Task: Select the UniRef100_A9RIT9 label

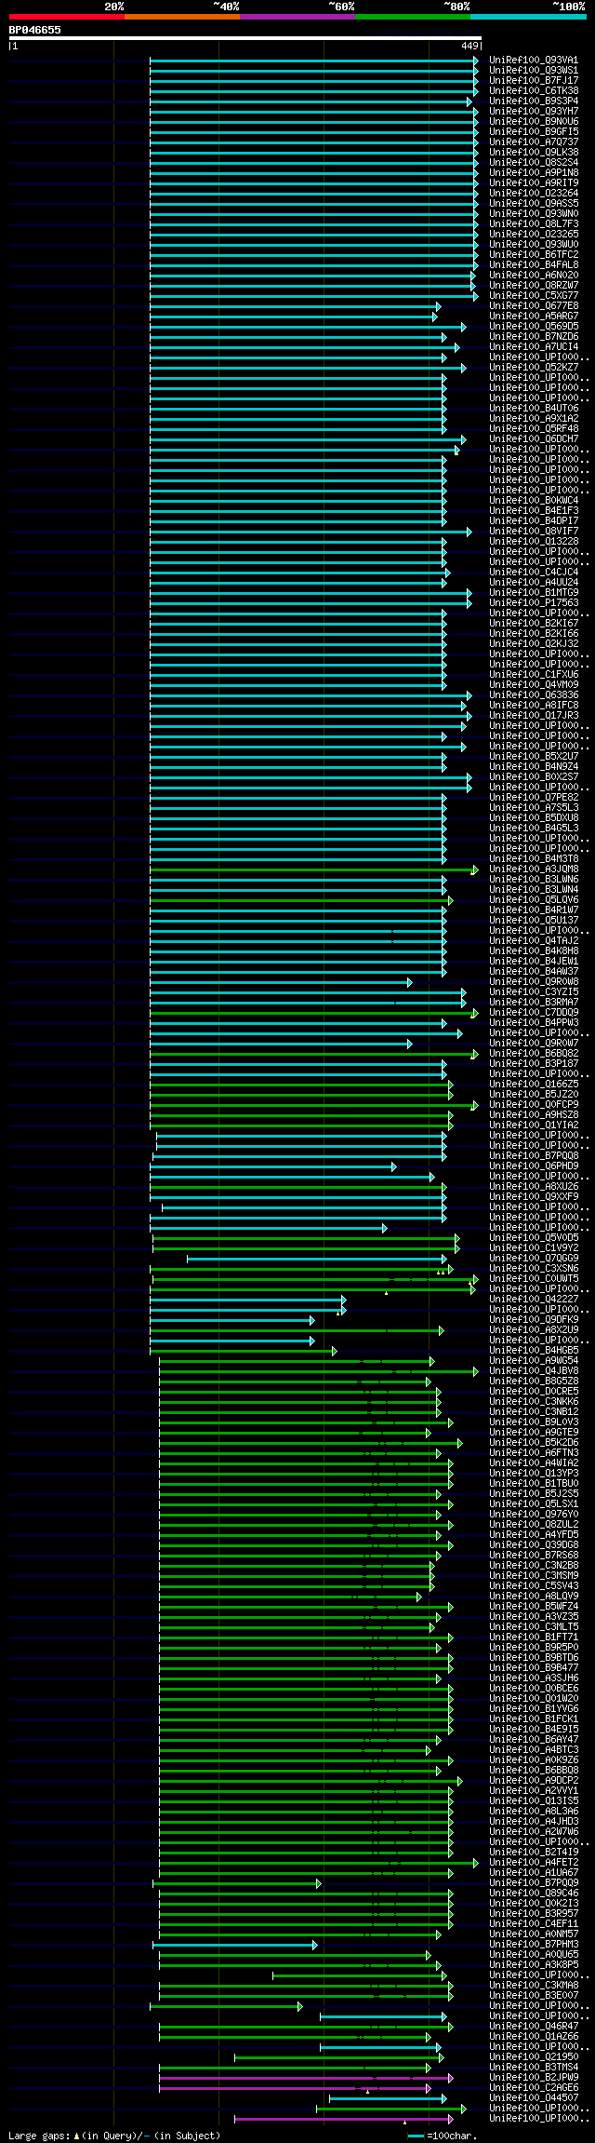Action: [534, 183]
